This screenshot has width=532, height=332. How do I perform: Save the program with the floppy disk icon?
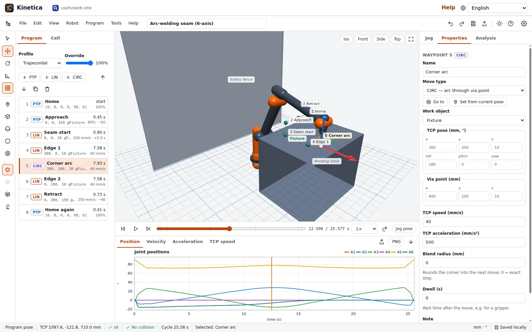click(473, 24)
